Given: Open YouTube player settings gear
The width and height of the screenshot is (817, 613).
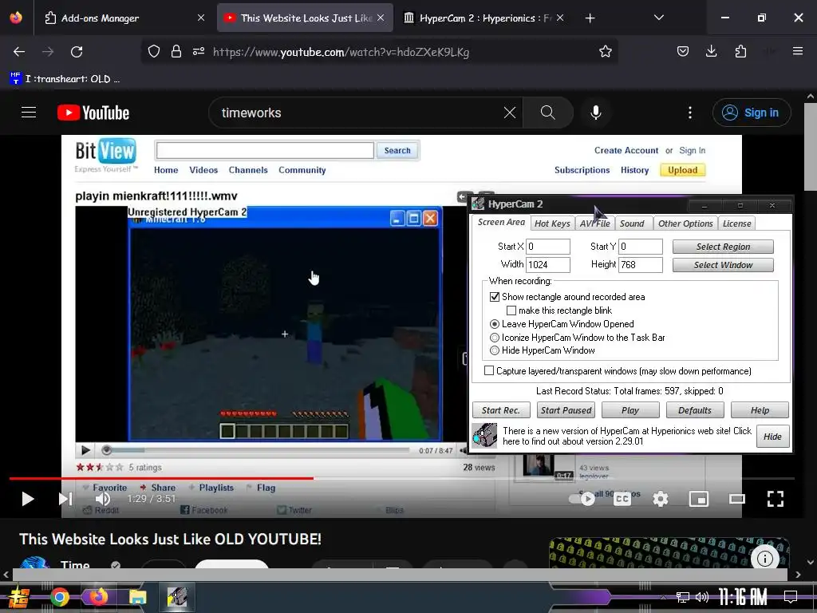Looking at the screenshot, I should click(x=661, y=499).
